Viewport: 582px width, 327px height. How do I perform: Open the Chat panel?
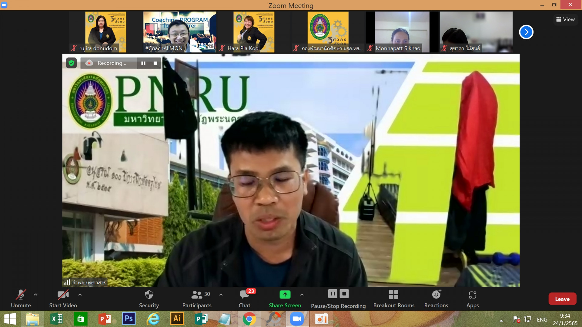[245, 299]
